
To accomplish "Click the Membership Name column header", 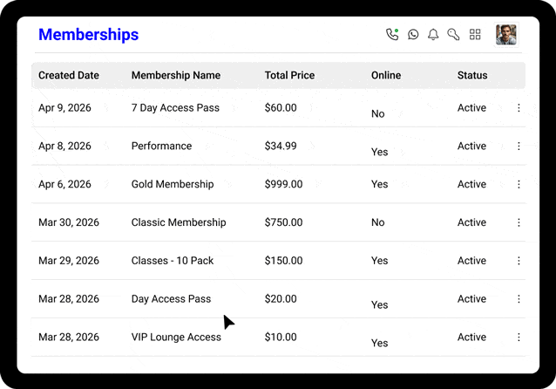I will coord(175,76).
